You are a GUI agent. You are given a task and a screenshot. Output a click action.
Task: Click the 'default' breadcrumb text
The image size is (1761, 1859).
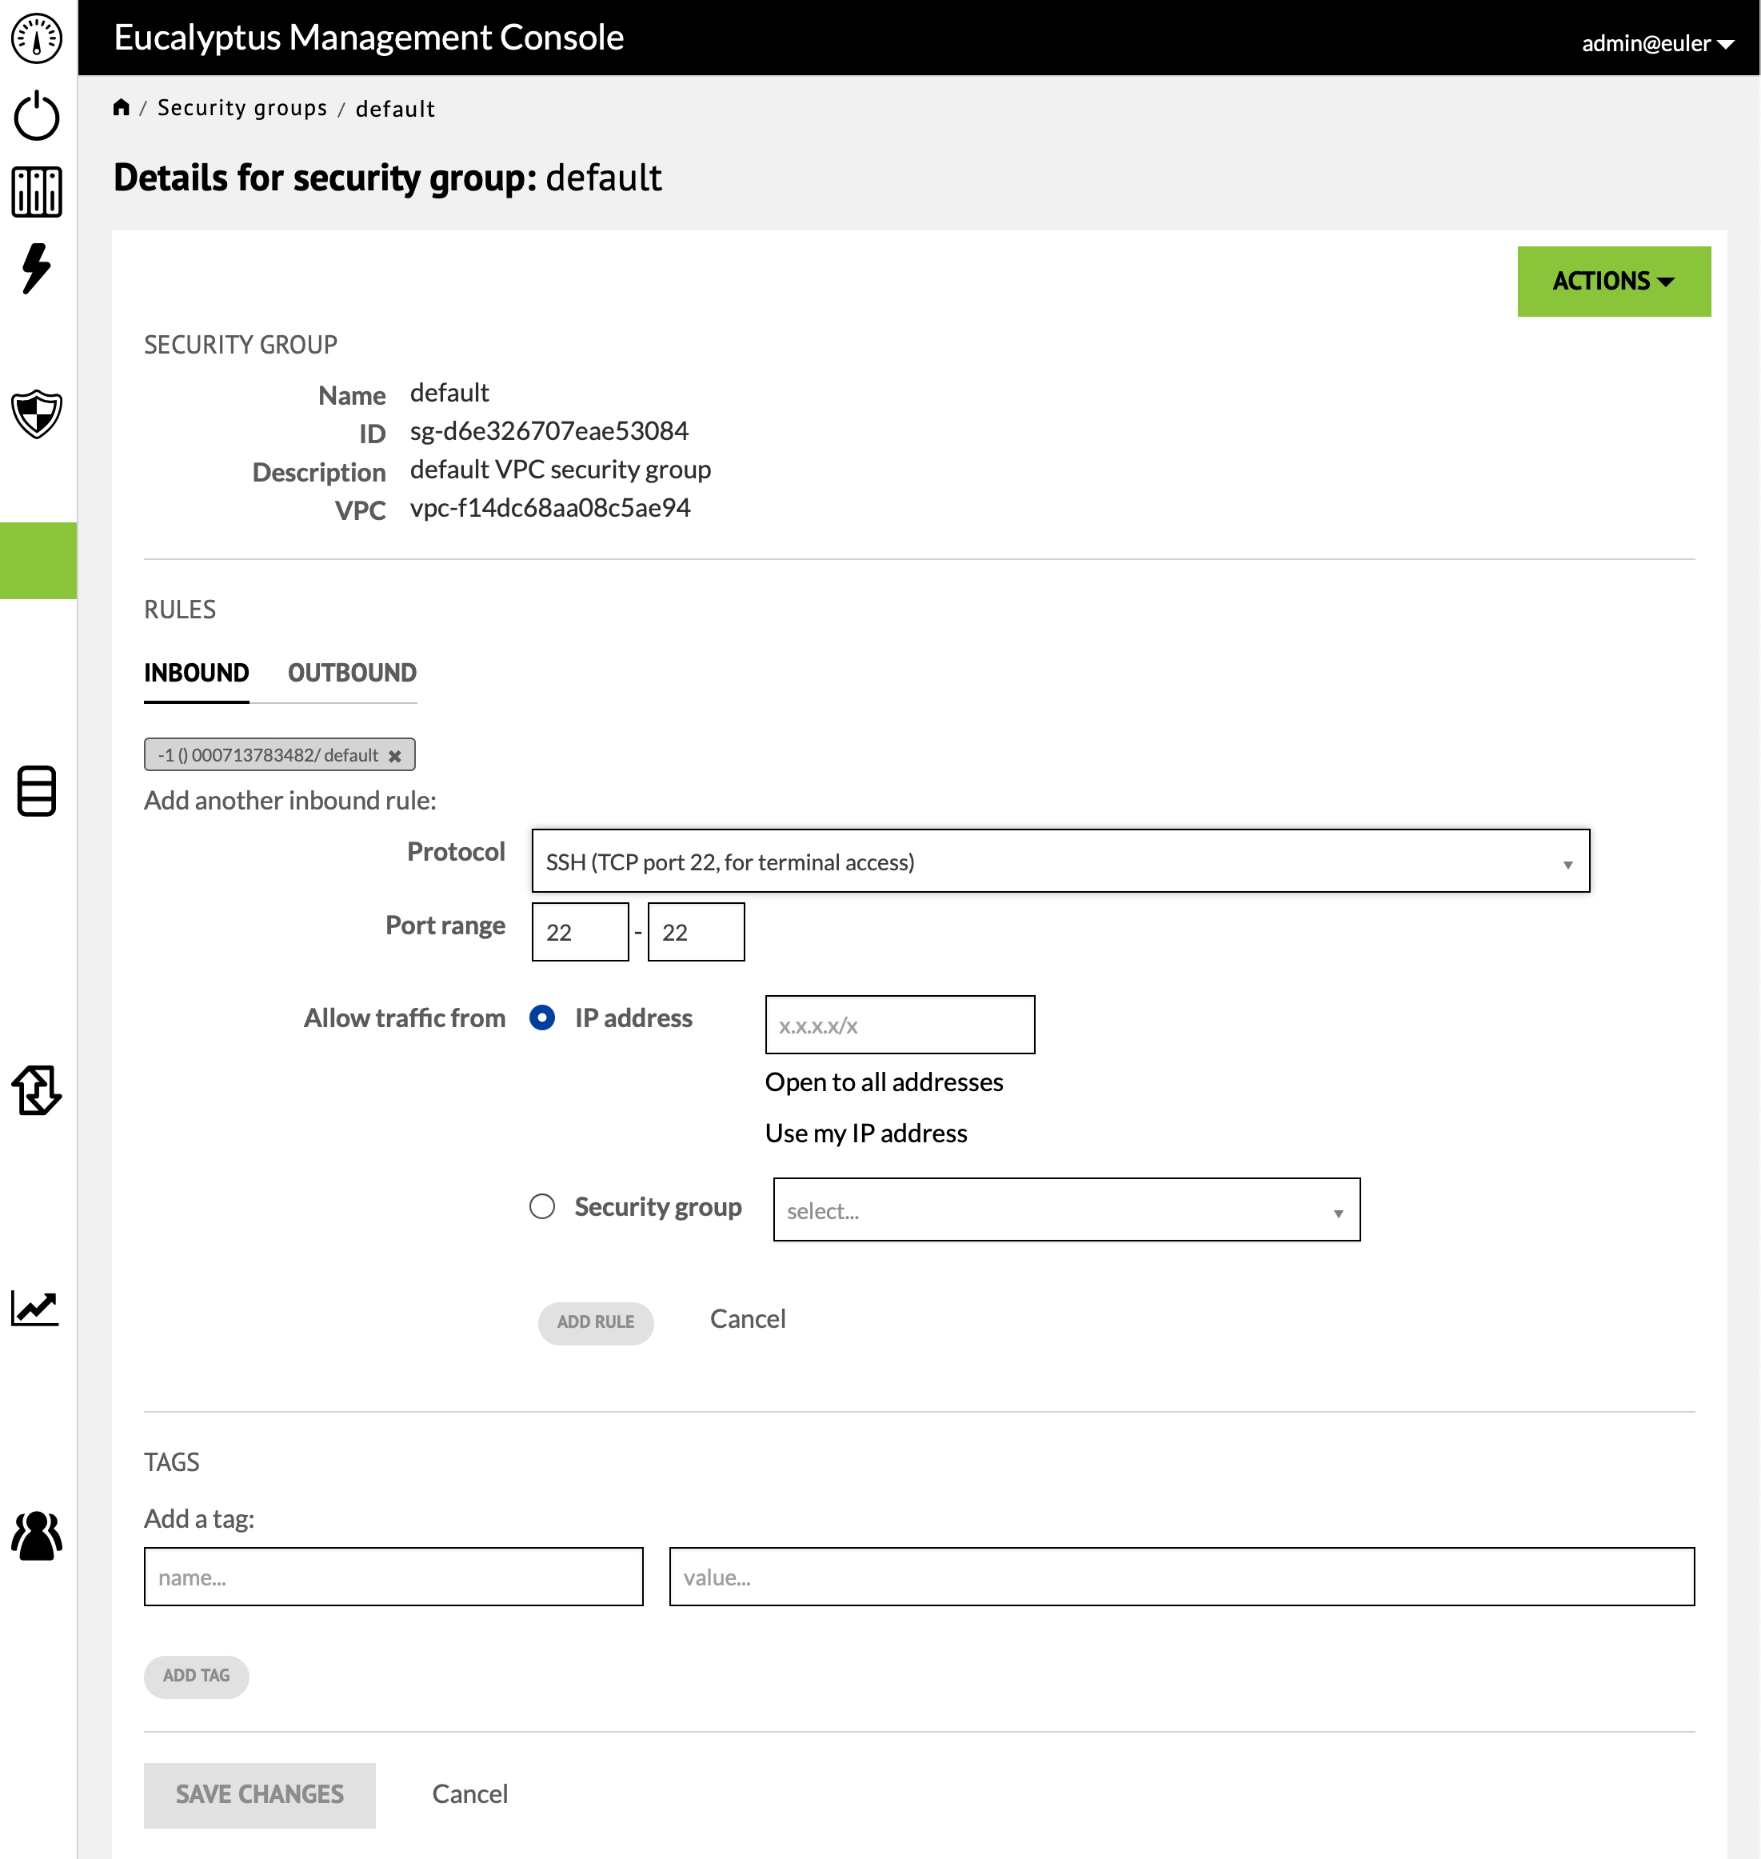395,109
